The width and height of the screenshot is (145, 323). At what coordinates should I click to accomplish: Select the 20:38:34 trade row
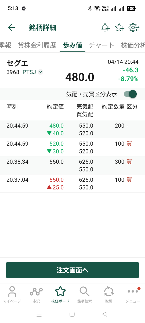[73, 165]
